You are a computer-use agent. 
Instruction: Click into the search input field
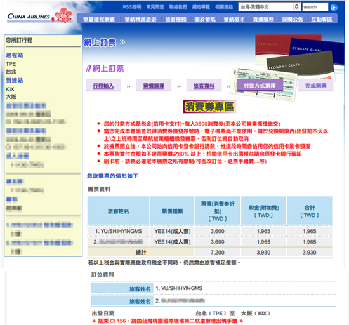point(315,7)
